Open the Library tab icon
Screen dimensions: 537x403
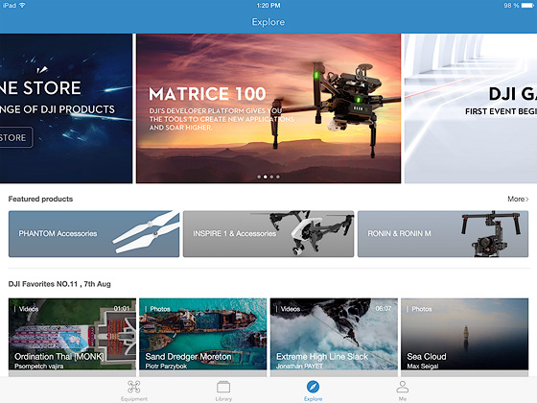click(x=223, y=387)
